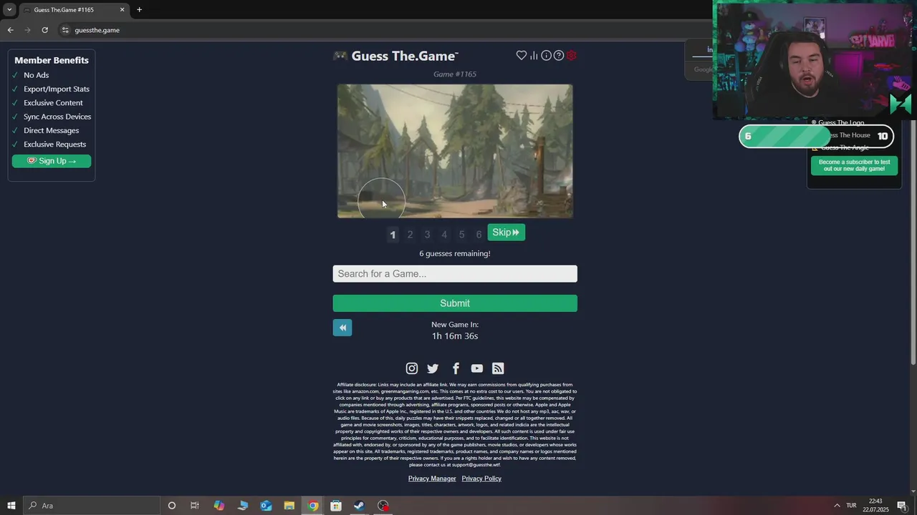Image resolution: width=917 pixels, height=515 pixels.
Task: Click the Sync Across Devices benefit text
Action: [57, 117]
